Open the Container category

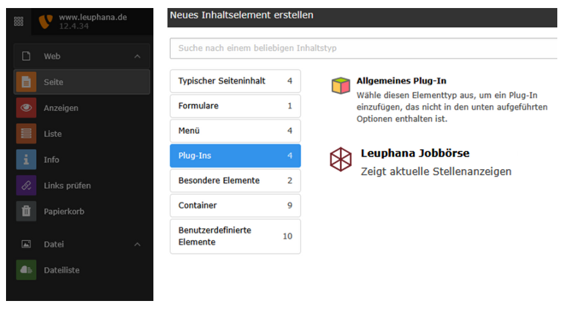pyautogui.click(x=235, y=205)
